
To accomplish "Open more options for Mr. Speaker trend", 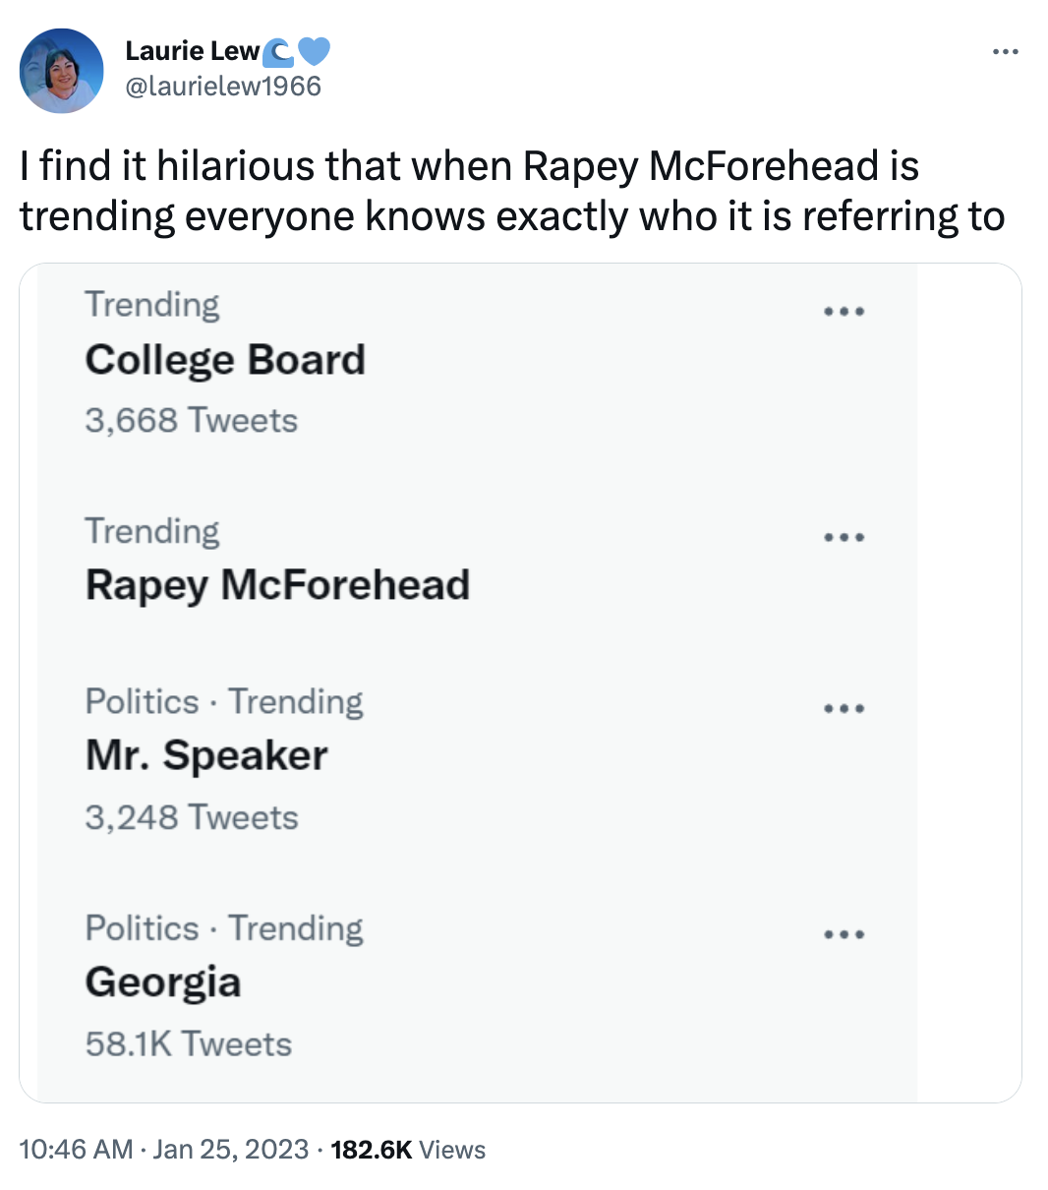I will (x=844, y=707).
